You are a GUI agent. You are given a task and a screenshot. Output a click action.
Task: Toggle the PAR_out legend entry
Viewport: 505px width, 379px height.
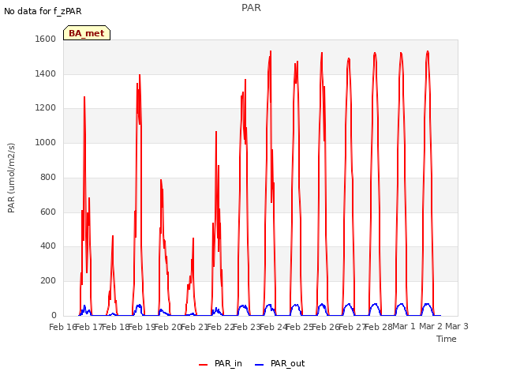[x=279, y=364]
